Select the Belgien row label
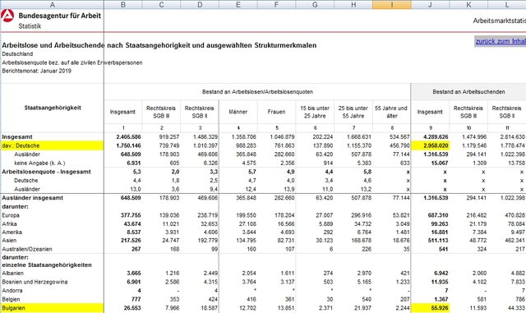 pos(11,299)
